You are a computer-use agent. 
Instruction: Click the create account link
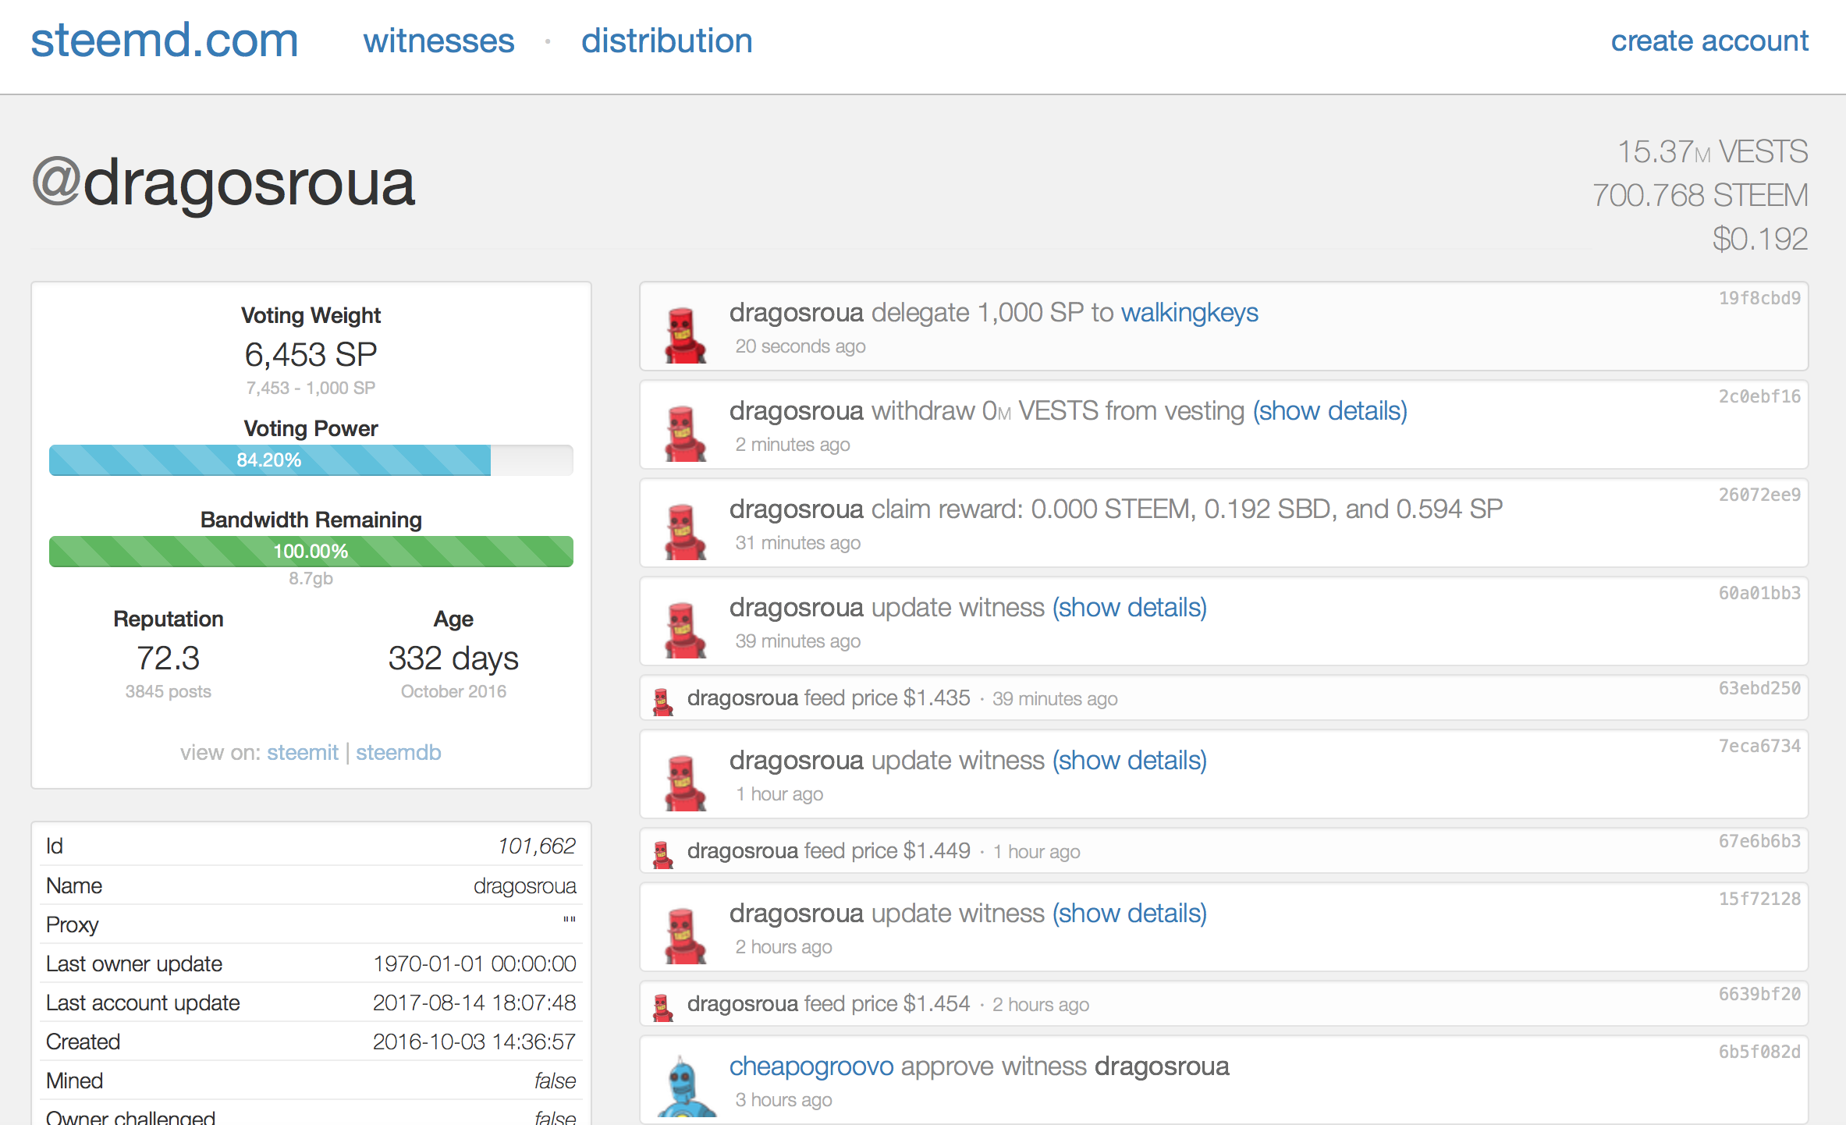click(1709, 41)
